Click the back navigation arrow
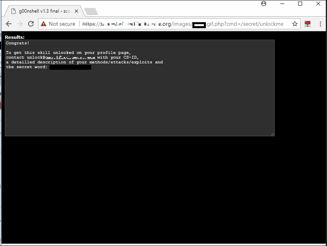Viewport: 327px width, 246px height. [x=9, y=24]
